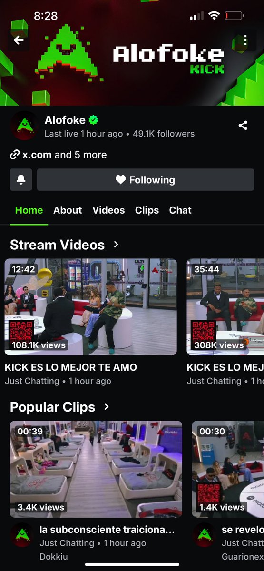Tap the green verified badge
The height and width of the screenshot is (571, 264).
[94, 120]
